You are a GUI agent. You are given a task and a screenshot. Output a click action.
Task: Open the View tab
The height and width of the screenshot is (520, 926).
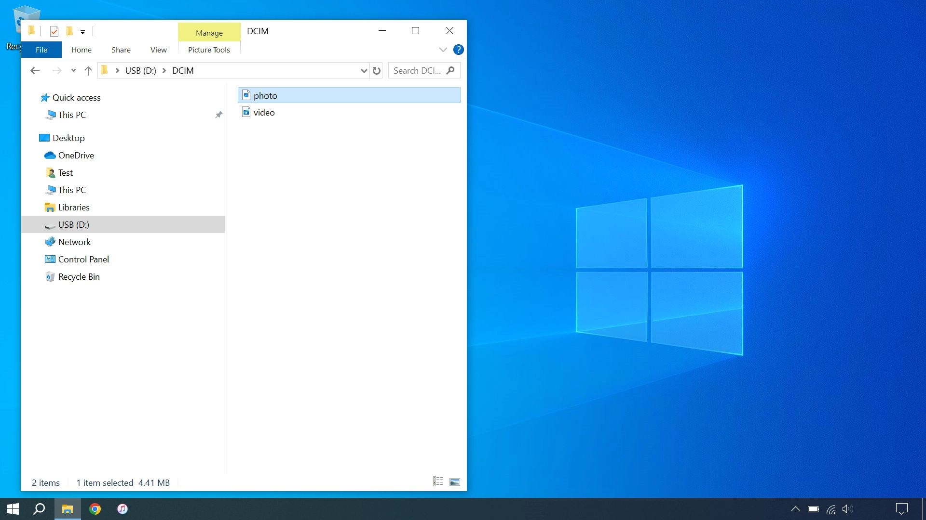click(x=158, y=50)
